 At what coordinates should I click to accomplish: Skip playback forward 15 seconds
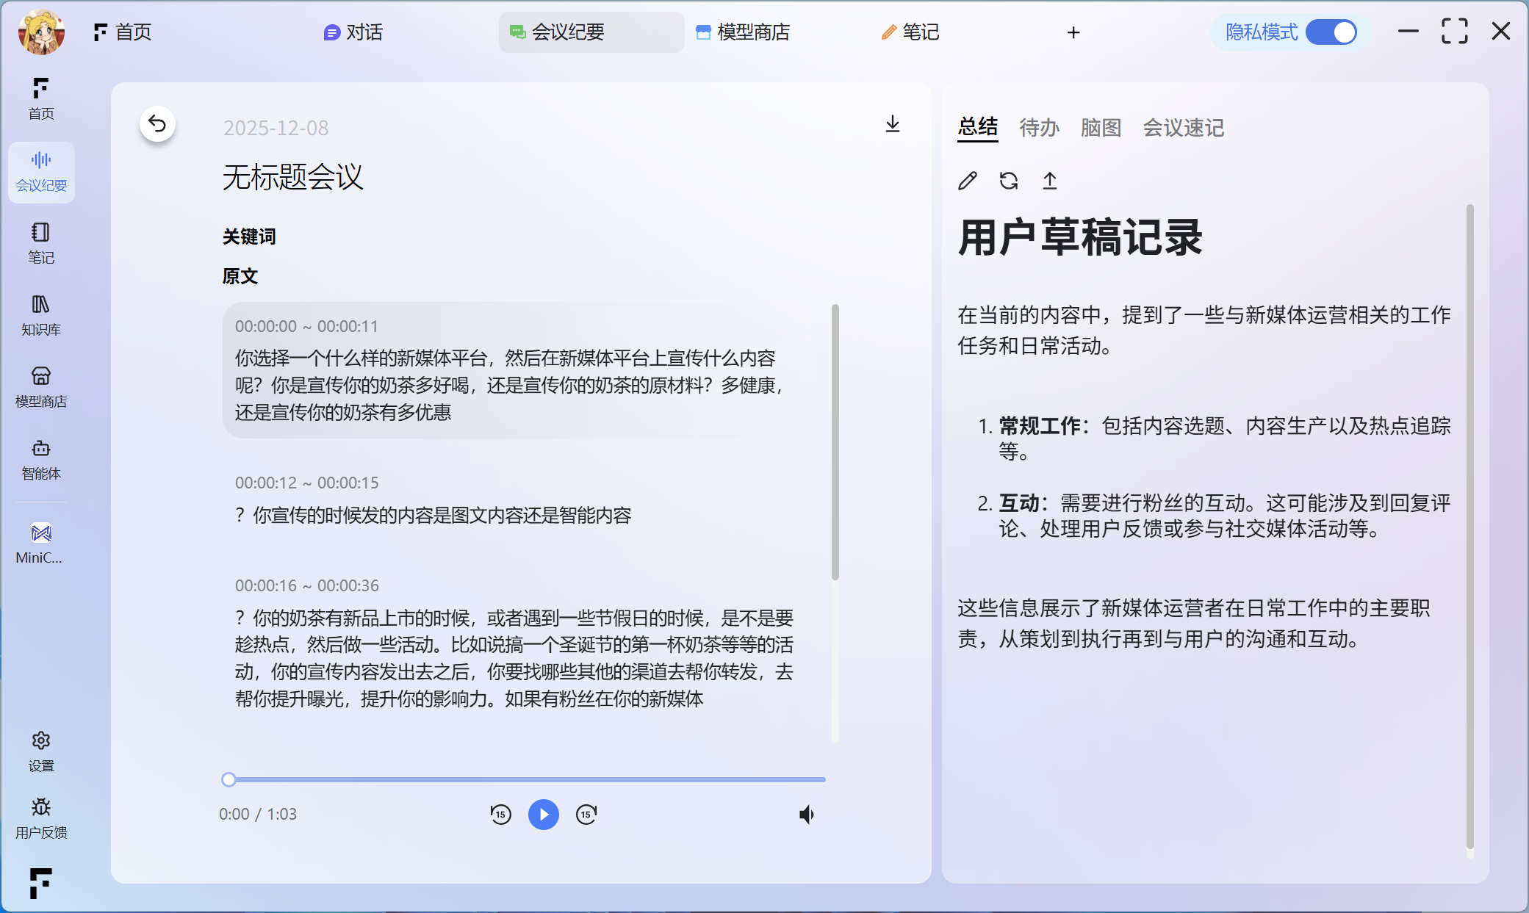pyautogui.click(x=586, y=815)
